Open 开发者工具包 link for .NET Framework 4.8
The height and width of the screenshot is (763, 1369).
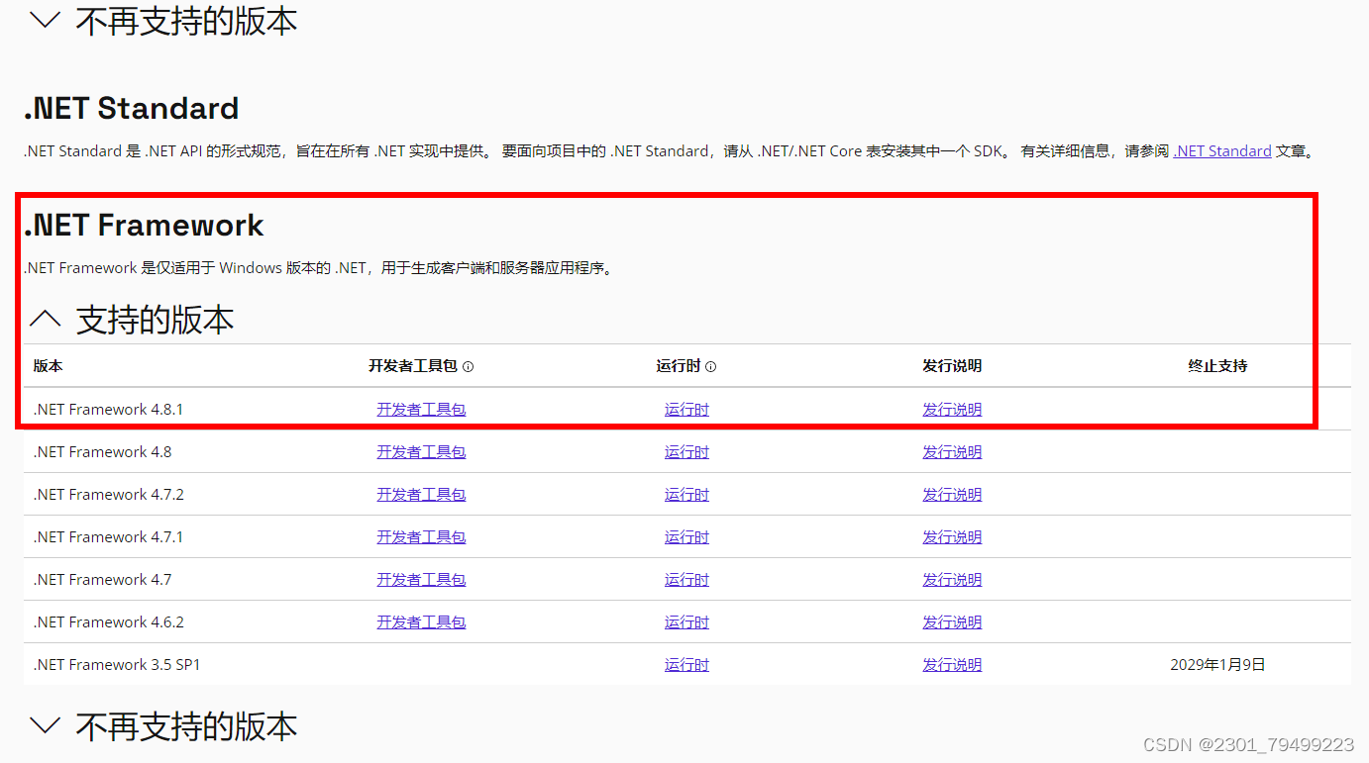click(421, 452)
